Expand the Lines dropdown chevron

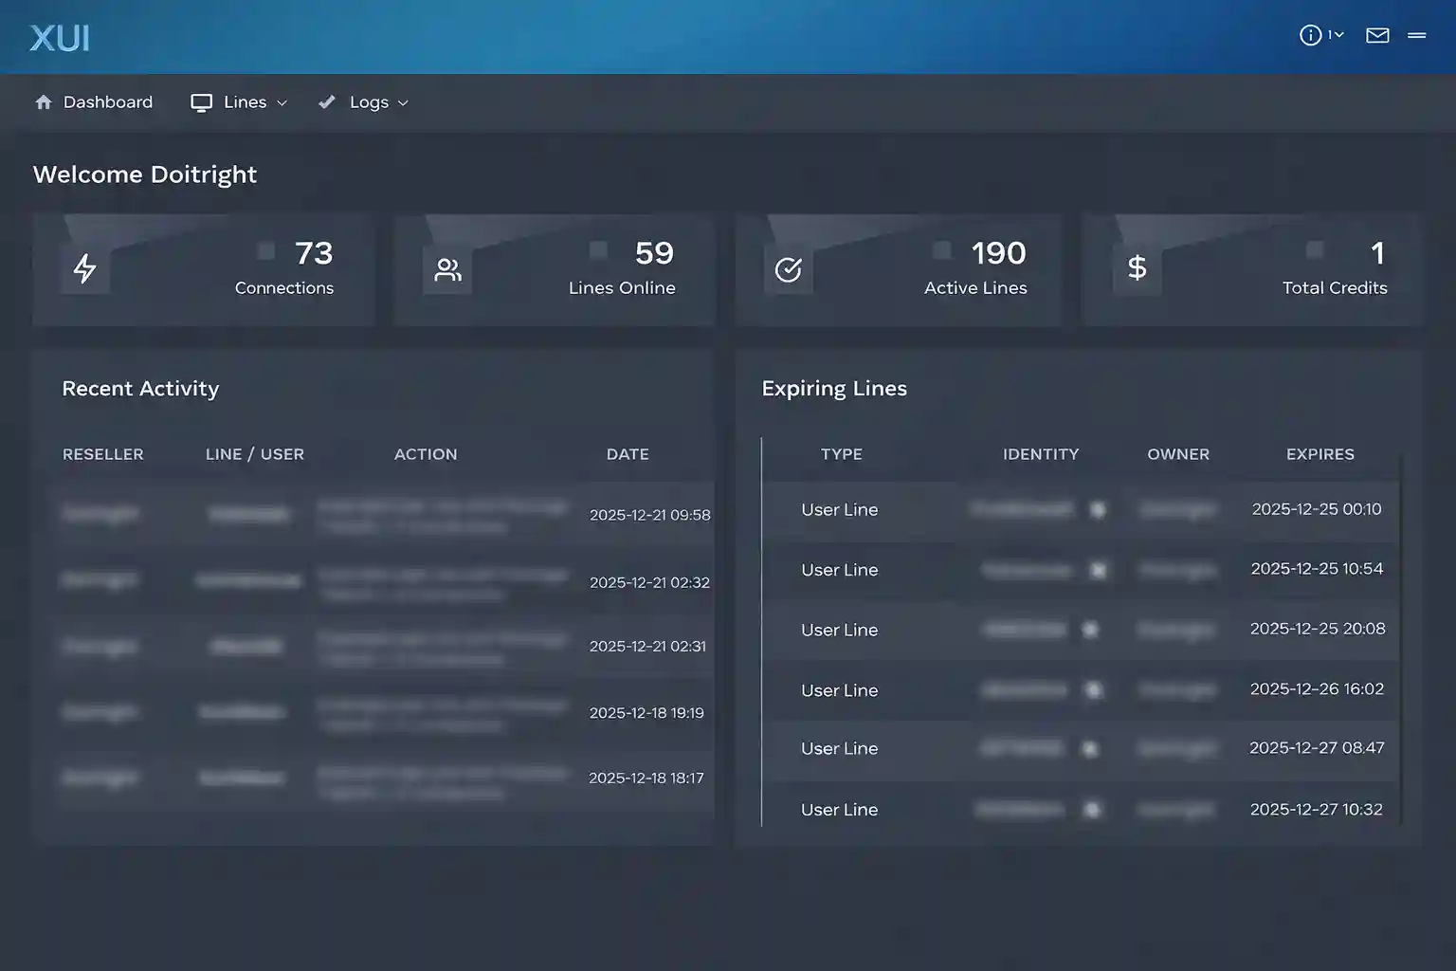pos(282,103)
